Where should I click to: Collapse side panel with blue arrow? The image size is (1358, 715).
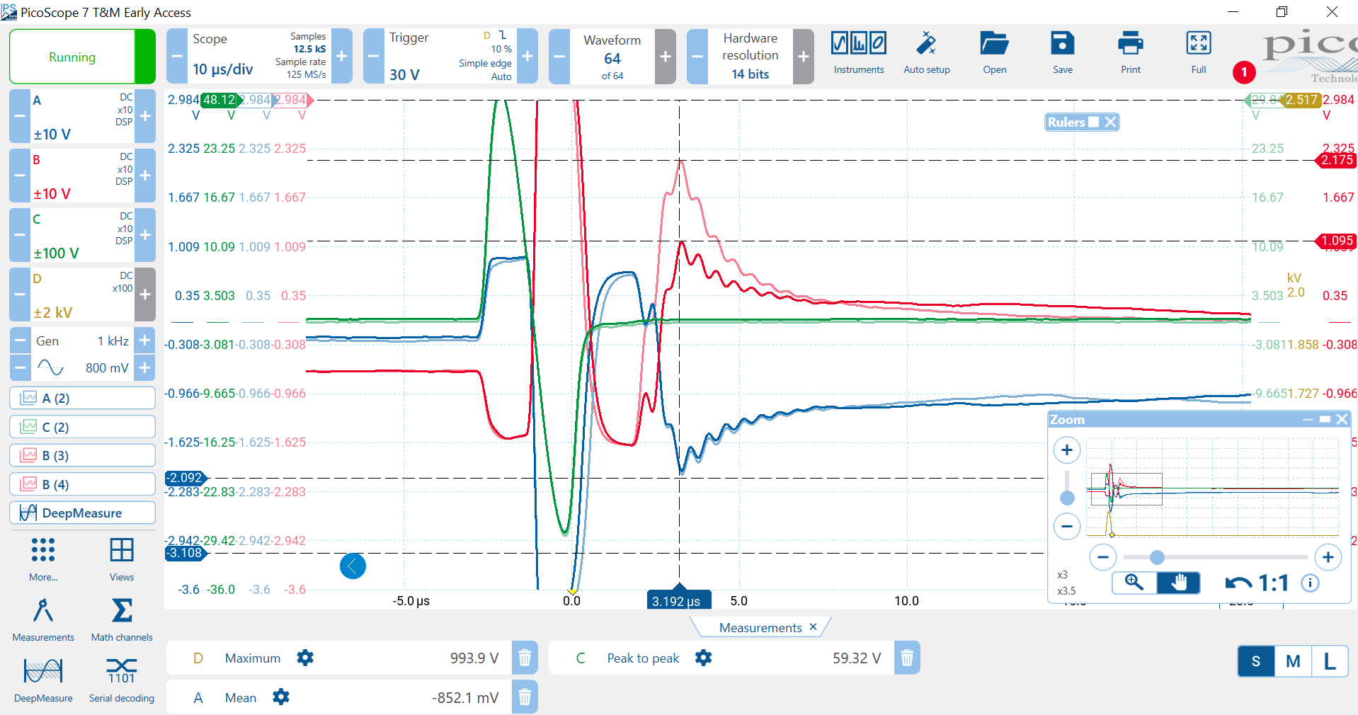(353, 566)
